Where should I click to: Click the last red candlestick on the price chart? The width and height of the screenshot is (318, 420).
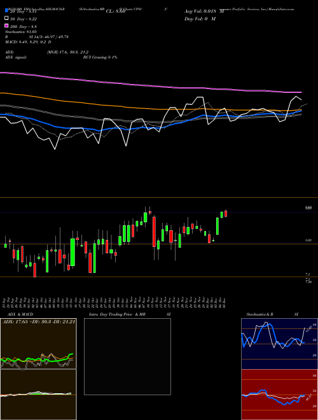point(226,213)
